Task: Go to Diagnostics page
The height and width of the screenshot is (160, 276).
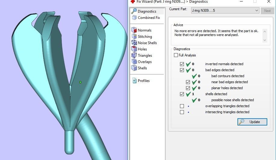Action: 147,11
